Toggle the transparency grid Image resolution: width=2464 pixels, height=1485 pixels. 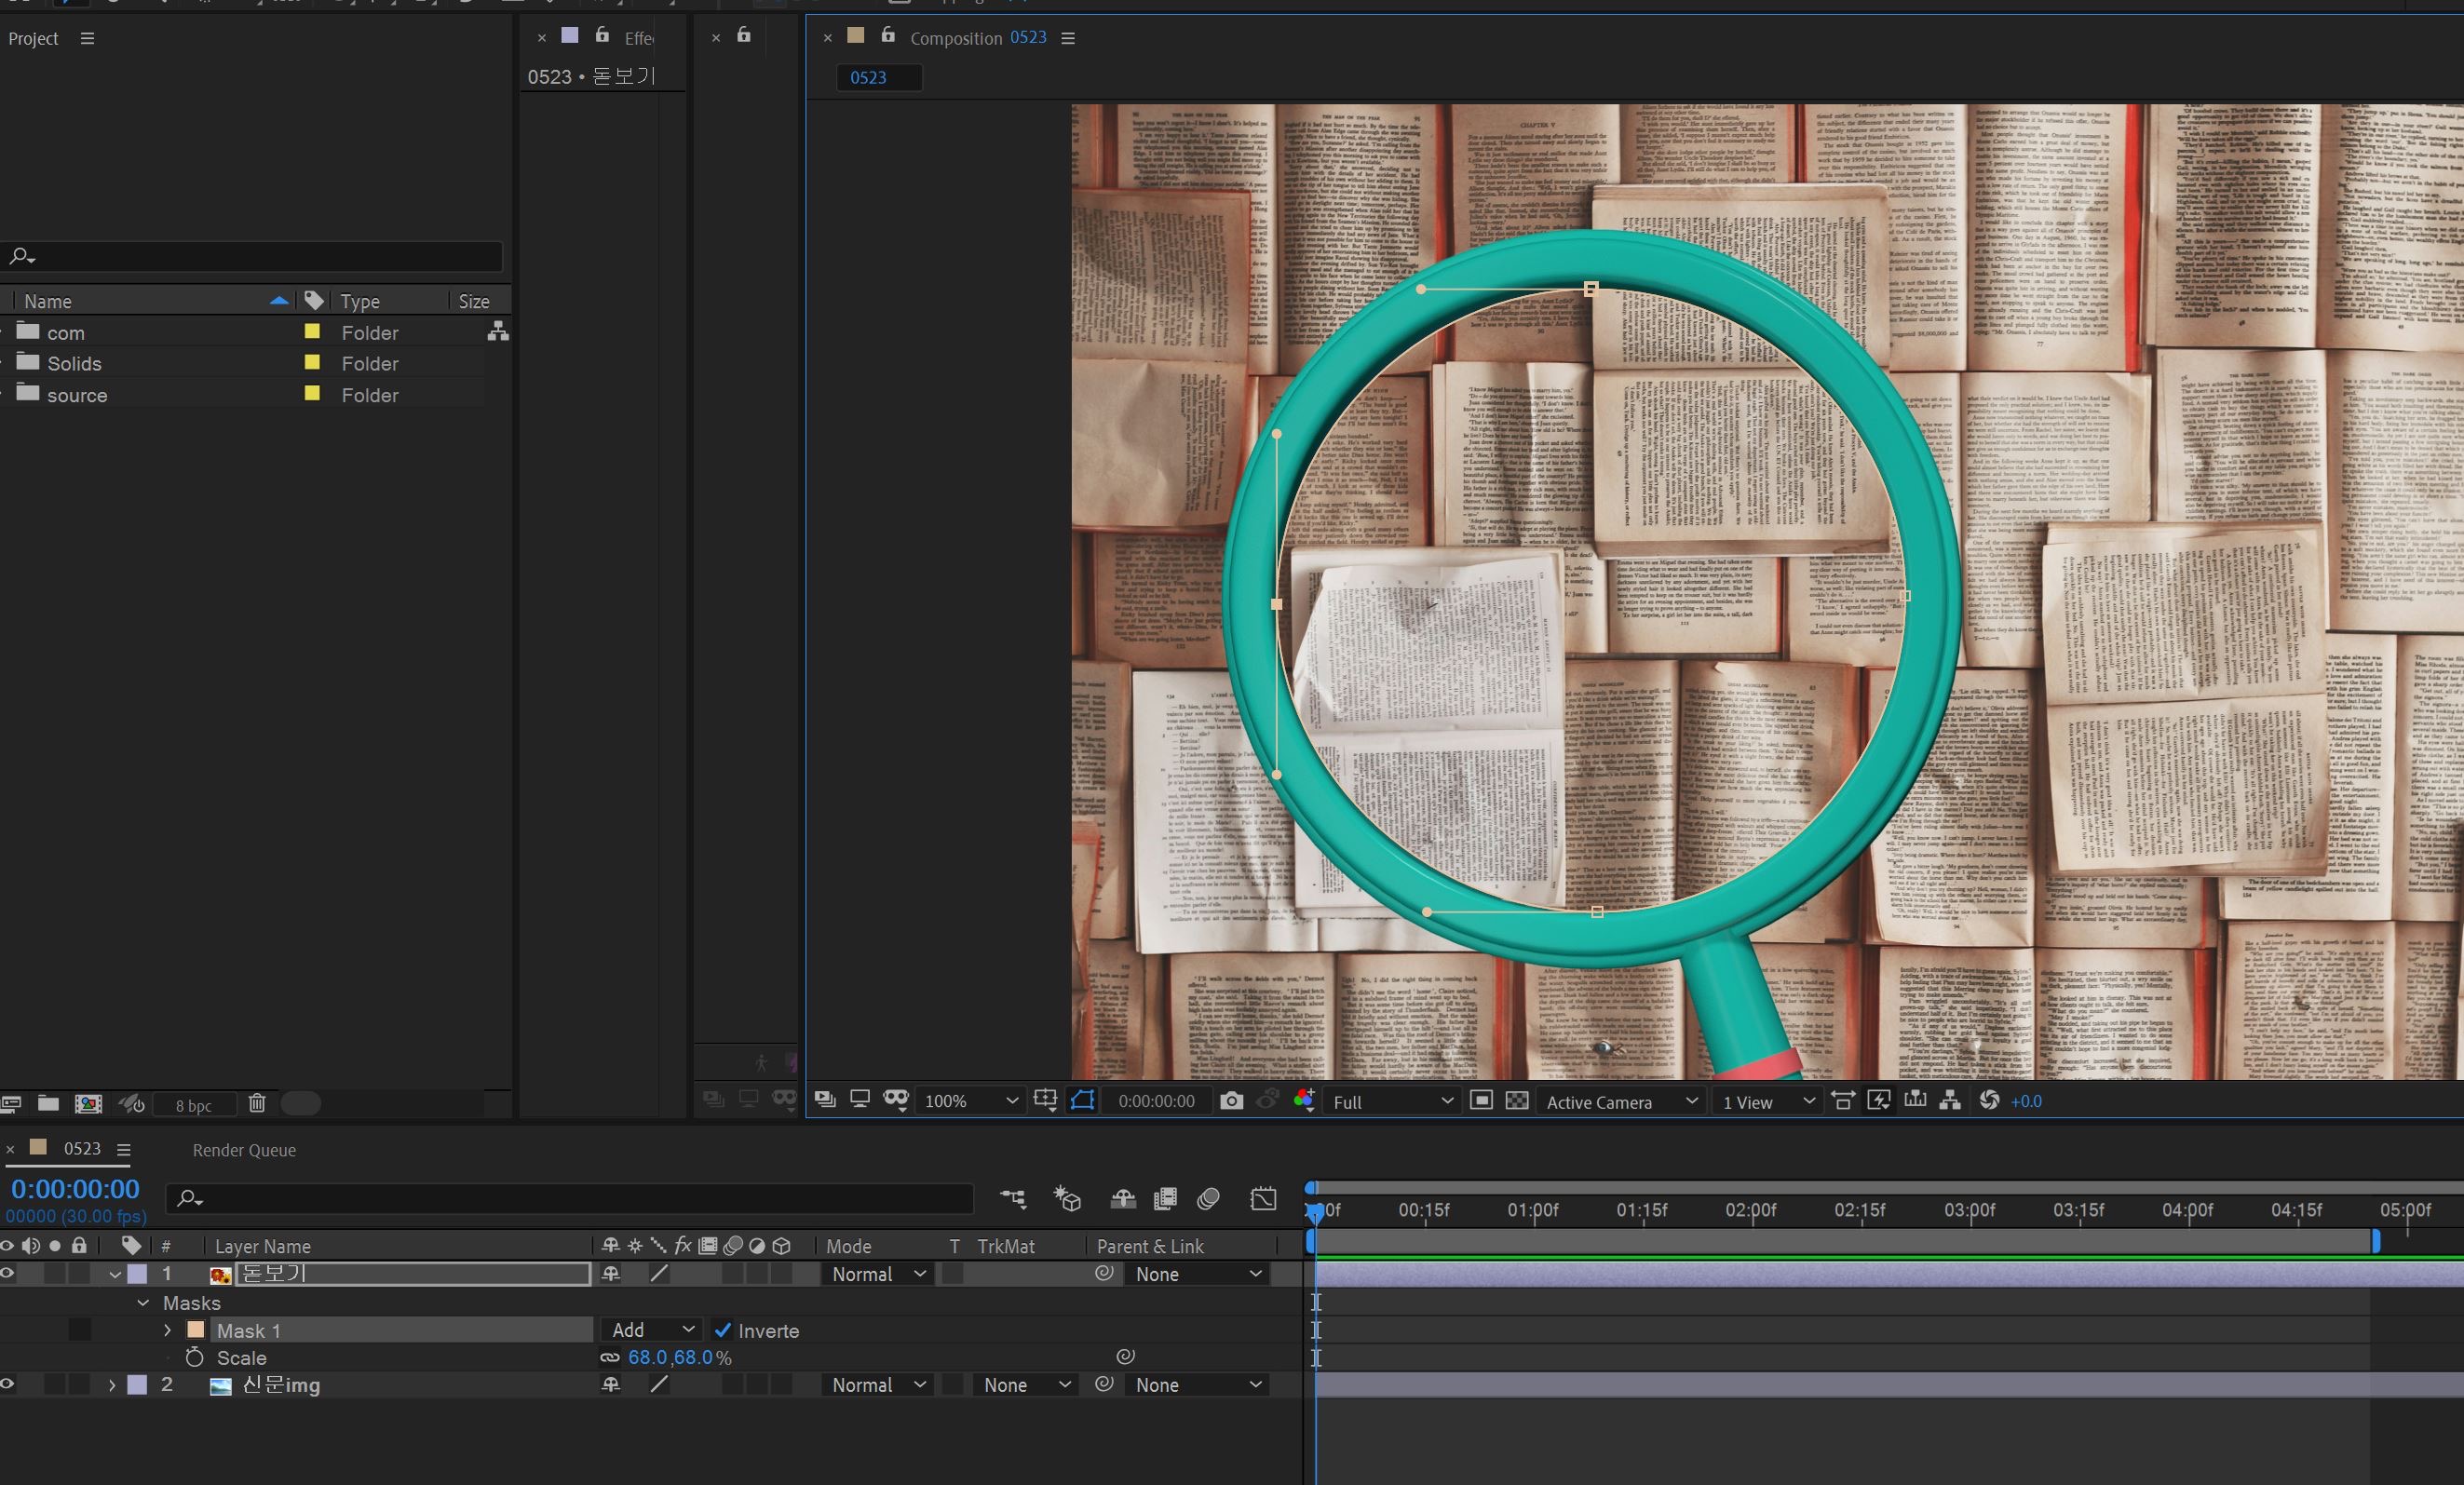1517,1101
